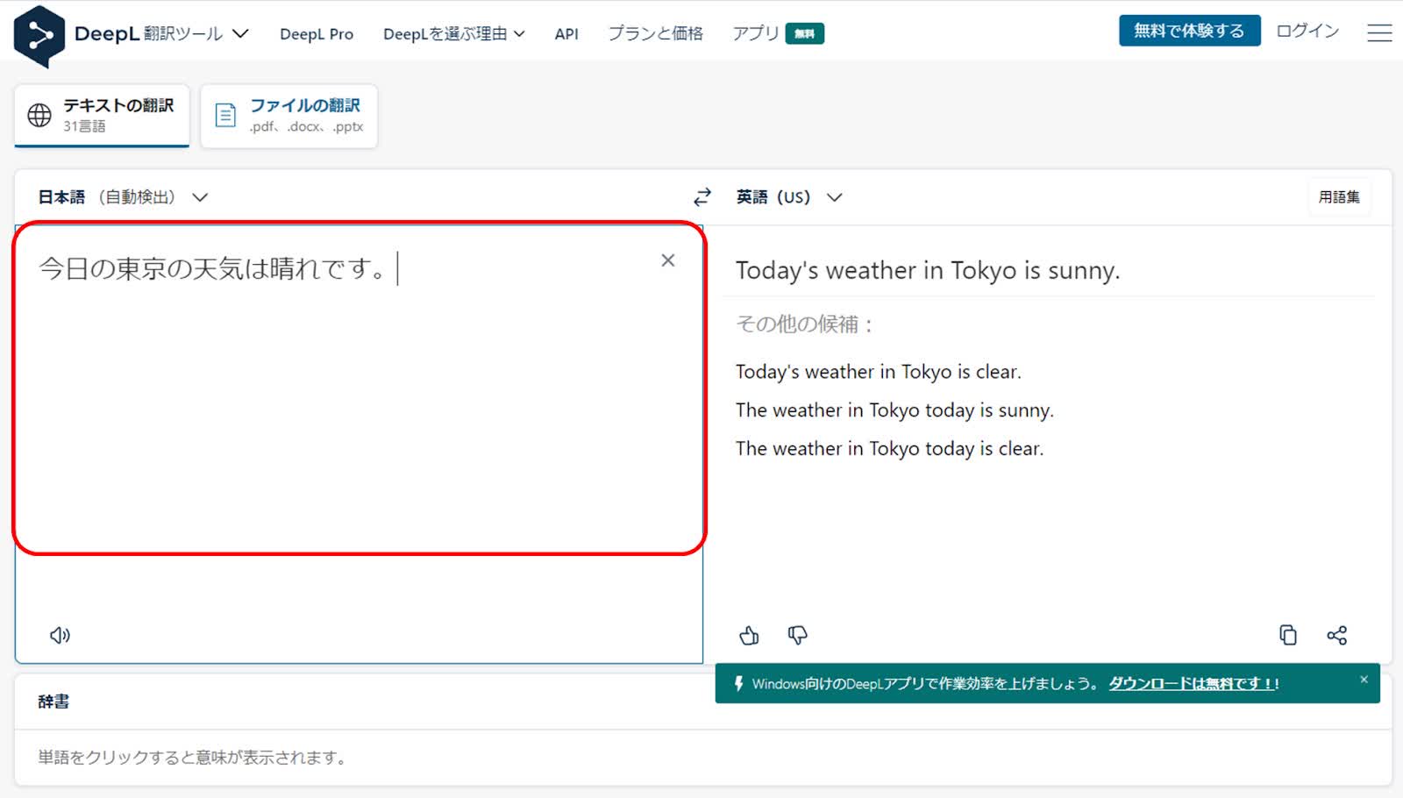Click the document icon on file tab
This screenshot has height=798, width=1403.
pyautogui.click(x=225, y=115)
